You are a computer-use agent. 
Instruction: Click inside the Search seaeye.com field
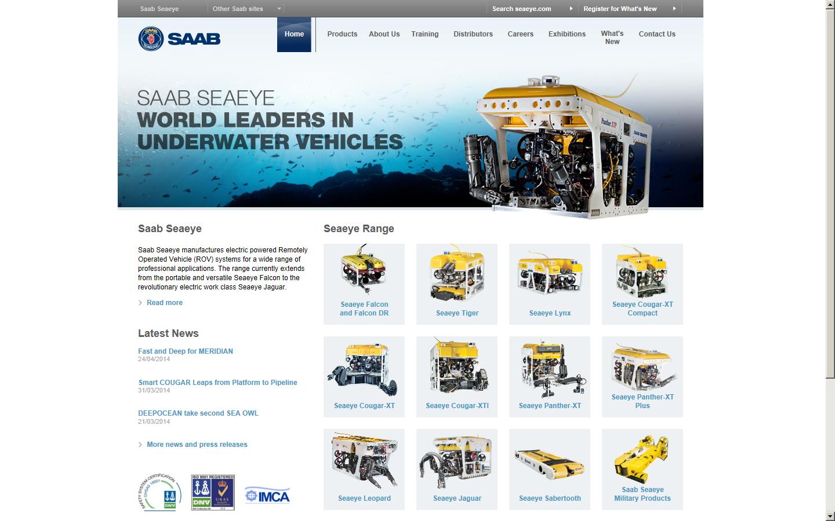[x=521, y=9]
